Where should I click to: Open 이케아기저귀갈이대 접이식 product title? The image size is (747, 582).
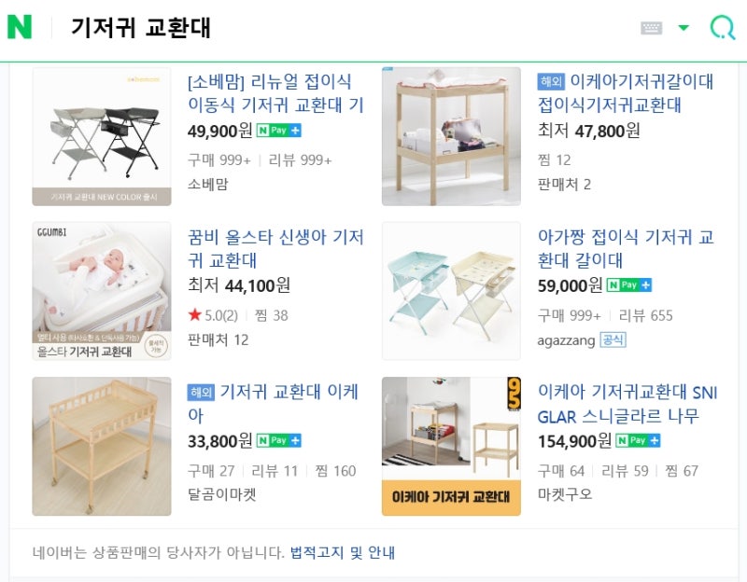(626, 93)
